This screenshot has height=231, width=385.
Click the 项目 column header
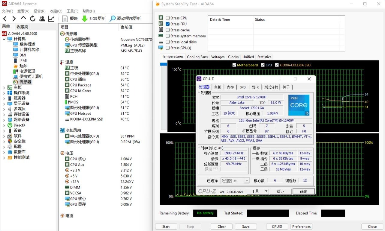tap(65, 27)
